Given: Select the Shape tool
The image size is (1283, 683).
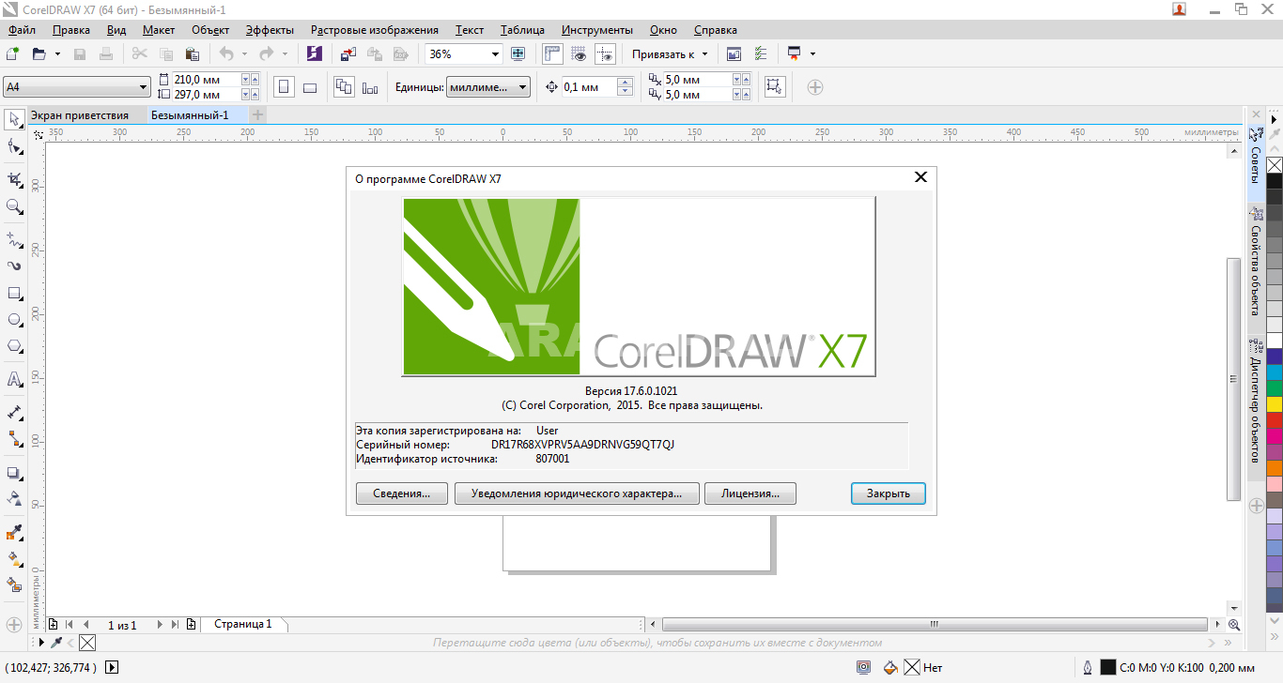Looking at the screenshot, I should click(x=14, y=146).
